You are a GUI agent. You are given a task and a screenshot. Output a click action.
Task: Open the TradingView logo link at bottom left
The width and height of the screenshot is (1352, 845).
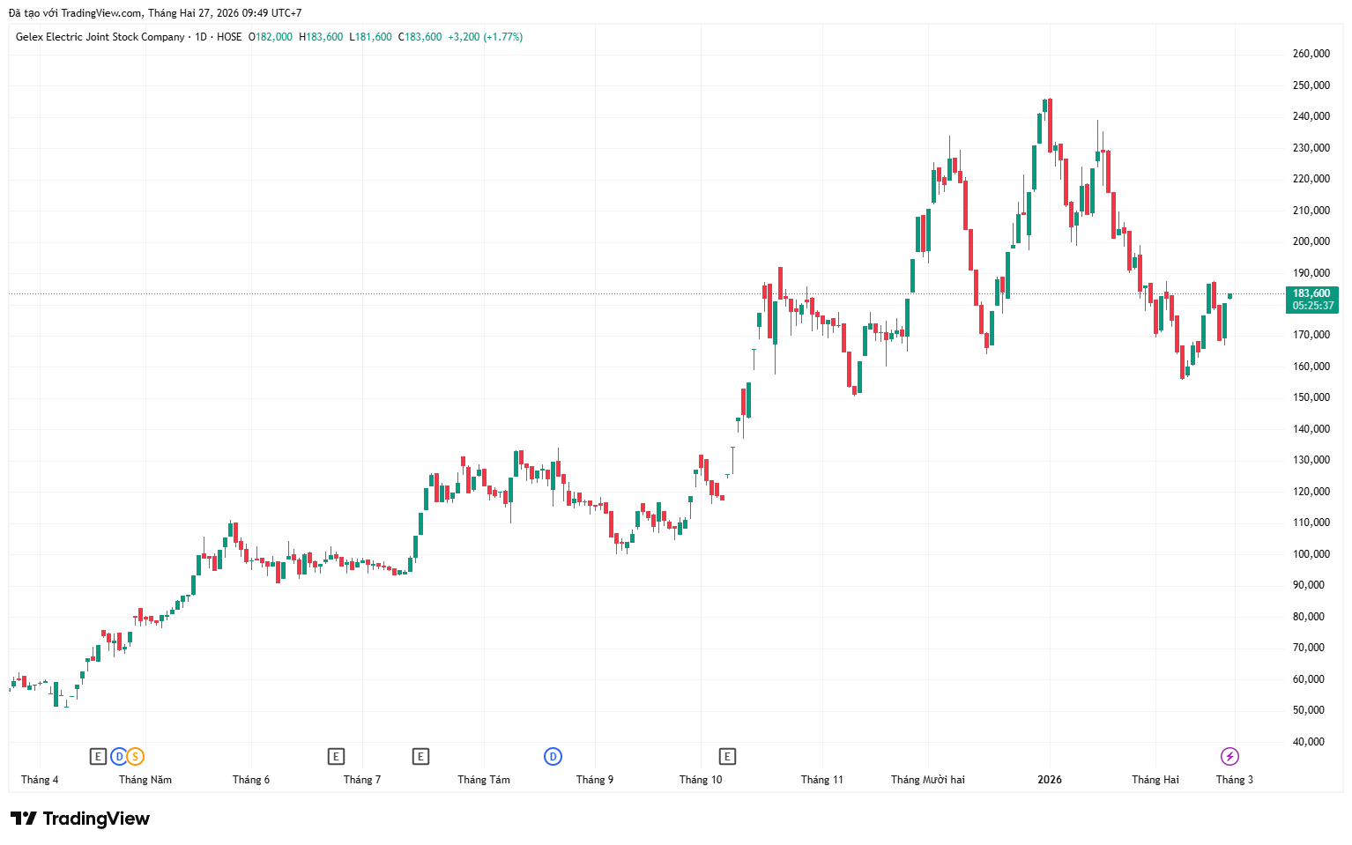click(x=80, y=819)
